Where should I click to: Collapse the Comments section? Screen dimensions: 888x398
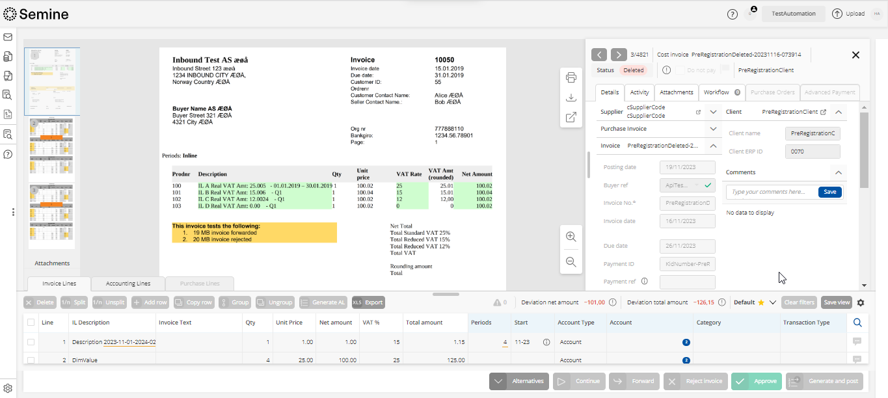pos(839,172)
